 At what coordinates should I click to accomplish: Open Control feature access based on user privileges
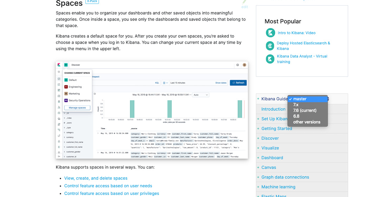(112, 194)
